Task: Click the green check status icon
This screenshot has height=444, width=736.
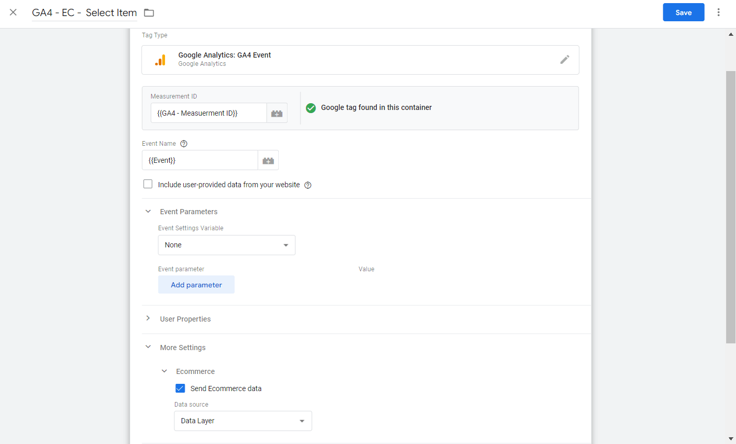Action: (x=311, y=108)
